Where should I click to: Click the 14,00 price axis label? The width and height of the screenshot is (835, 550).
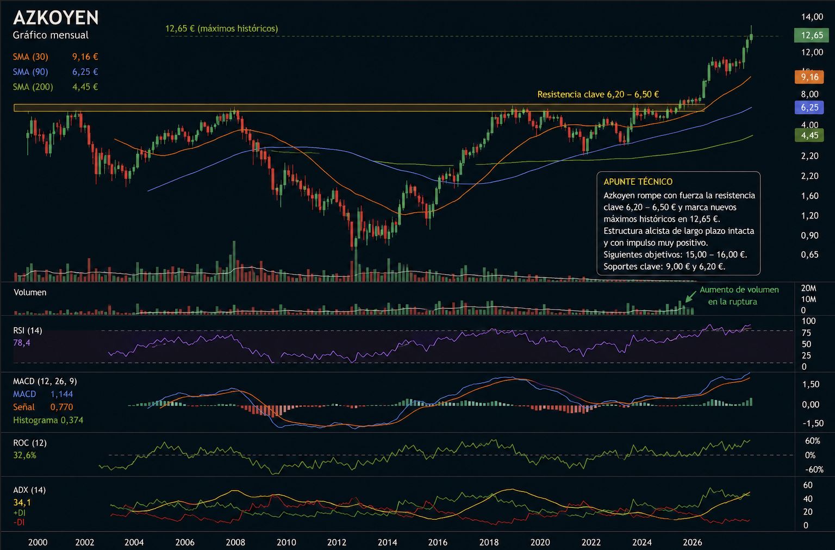(812, 17)
